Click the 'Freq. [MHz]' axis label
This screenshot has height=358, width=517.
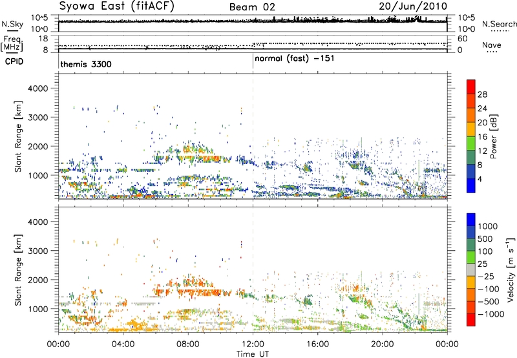pyautogui.click(x=12, y=44)
